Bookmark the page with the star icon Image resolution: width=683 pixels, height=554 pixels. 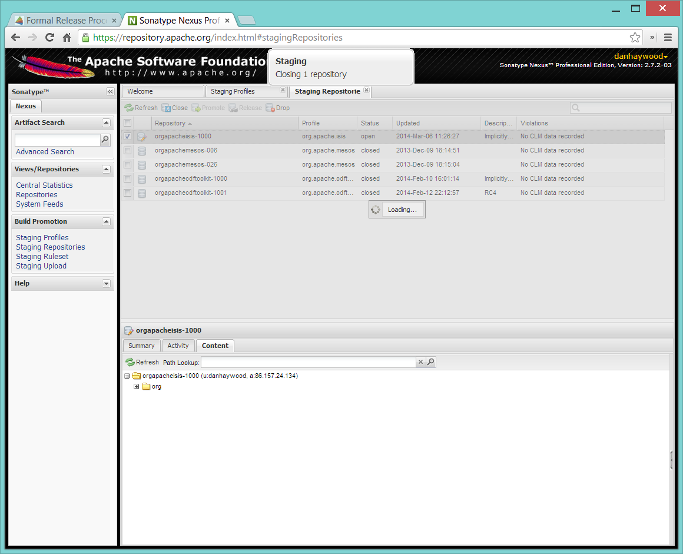click(635, 38)
